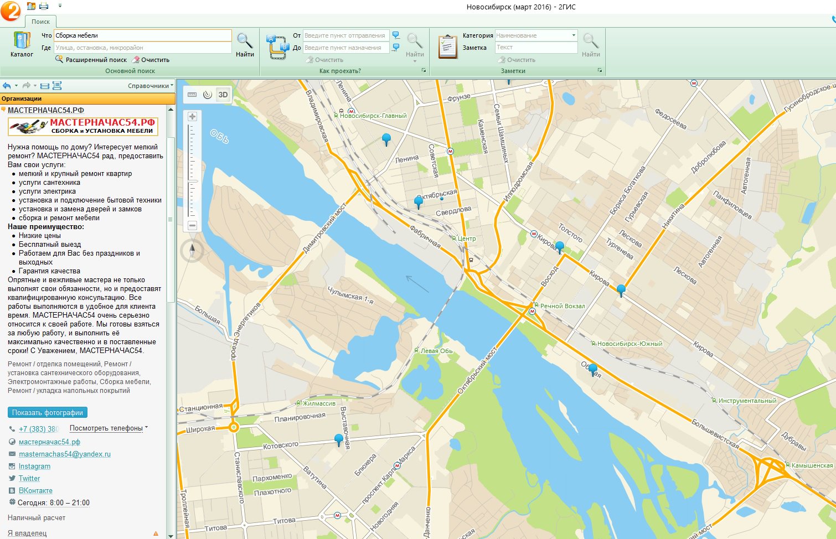Open Расширенный поиск advanced search
Image resolution: width=836 pixels, height=539 pixels.
tap(91, 60)
